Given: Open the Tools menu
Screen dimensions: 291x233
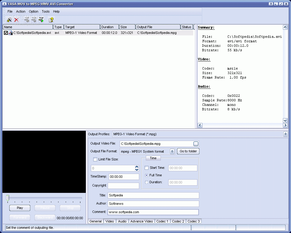Looking at the screenshot, I should tap(46, 11).
